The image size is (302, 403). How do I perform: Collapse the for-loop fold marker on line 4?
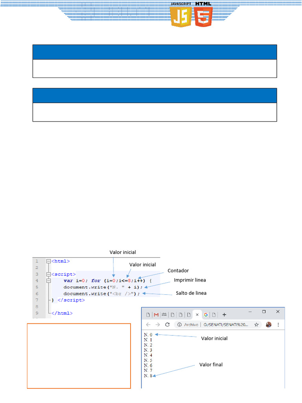click(48, 281)
